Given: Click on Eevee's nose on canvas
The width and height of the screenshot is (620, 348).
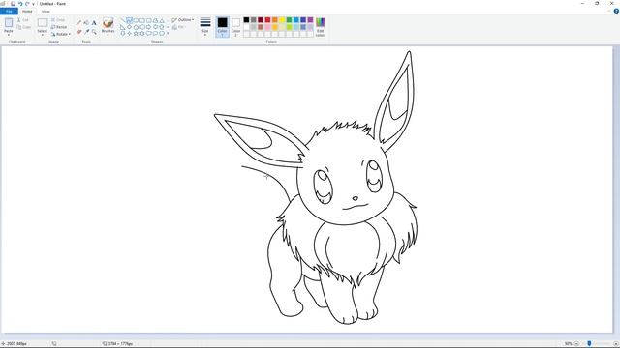Looking at the screenshot, I should (356, 198).
